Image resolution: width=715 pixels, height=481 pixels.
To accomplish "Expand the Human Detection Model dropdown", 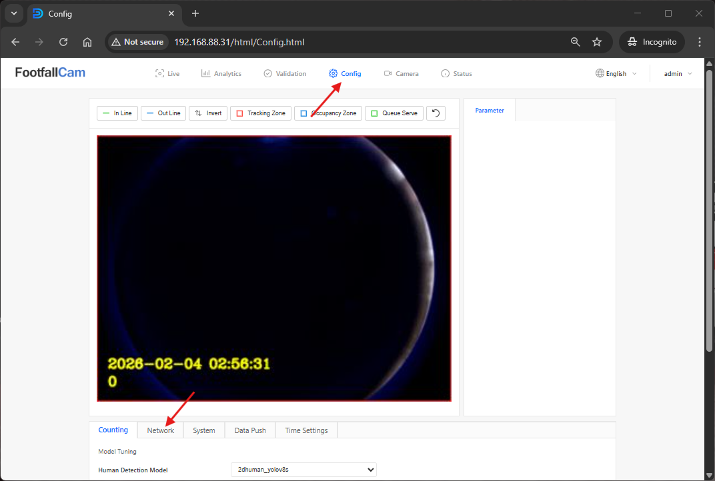I will click(x=303, y=470).
